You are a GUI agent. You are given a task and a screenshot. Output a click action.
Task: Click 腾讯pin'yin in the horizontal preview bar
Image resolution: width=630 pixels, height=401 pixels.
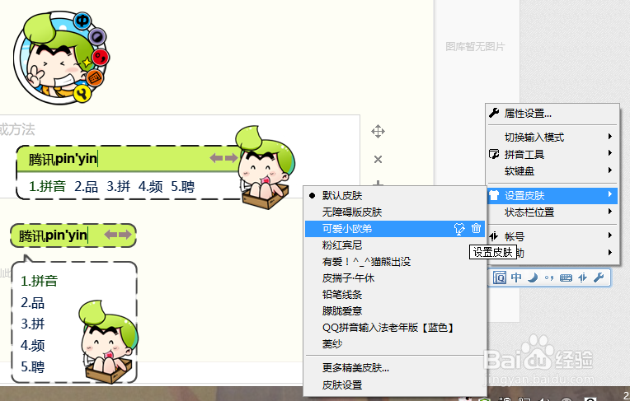(63, 159)
